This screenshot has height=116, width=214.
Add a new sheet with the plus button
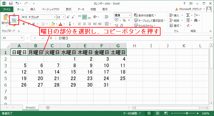48,108
